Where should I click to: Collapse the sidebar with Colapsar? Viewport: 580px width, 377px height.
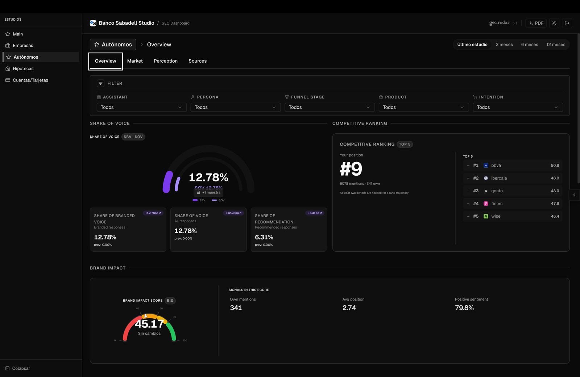18,368
